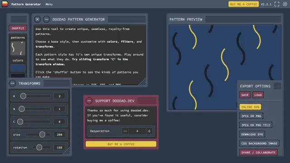This screenshot has height=163, width=290.
Task: Click the Load button in Export Options
Action: (258, 95)
